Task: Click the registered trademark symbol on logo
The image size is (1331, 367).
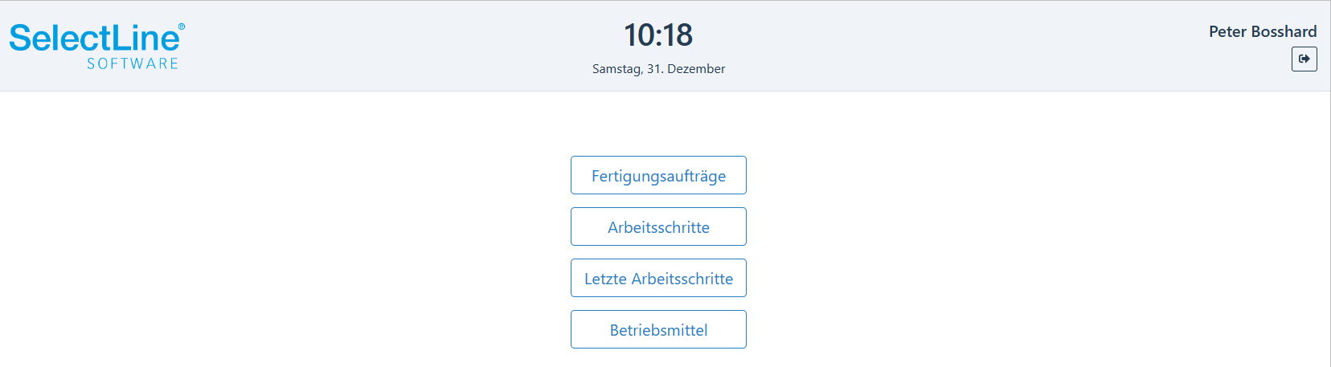Action: [182, 27]
